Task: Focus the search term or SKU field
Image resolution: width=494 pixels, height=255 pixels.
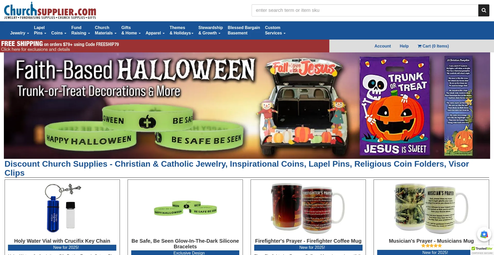Action: [x=365, y=10]
